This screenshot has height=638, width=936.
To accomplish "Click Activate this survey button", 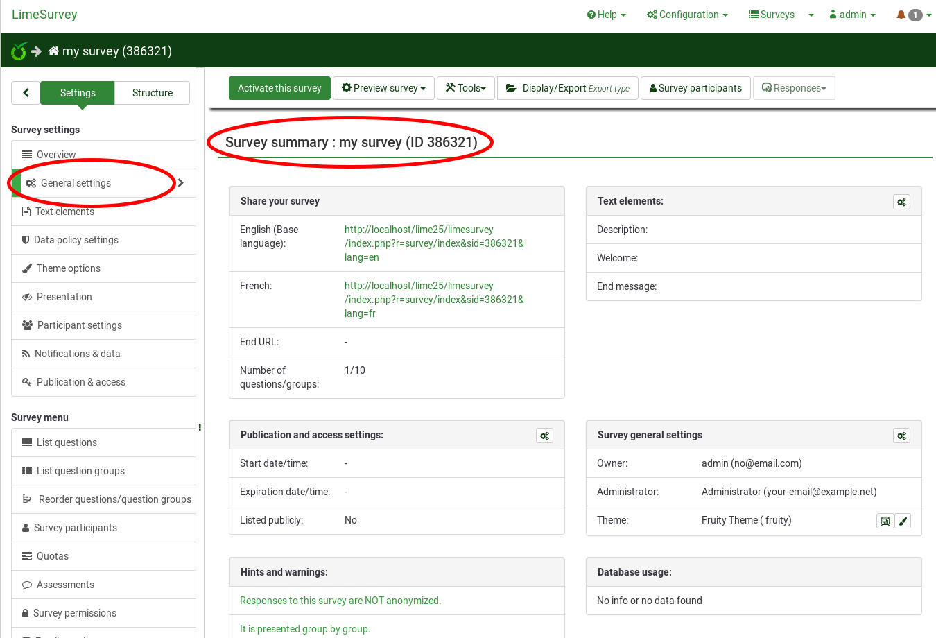I will (x=279, y=88).
